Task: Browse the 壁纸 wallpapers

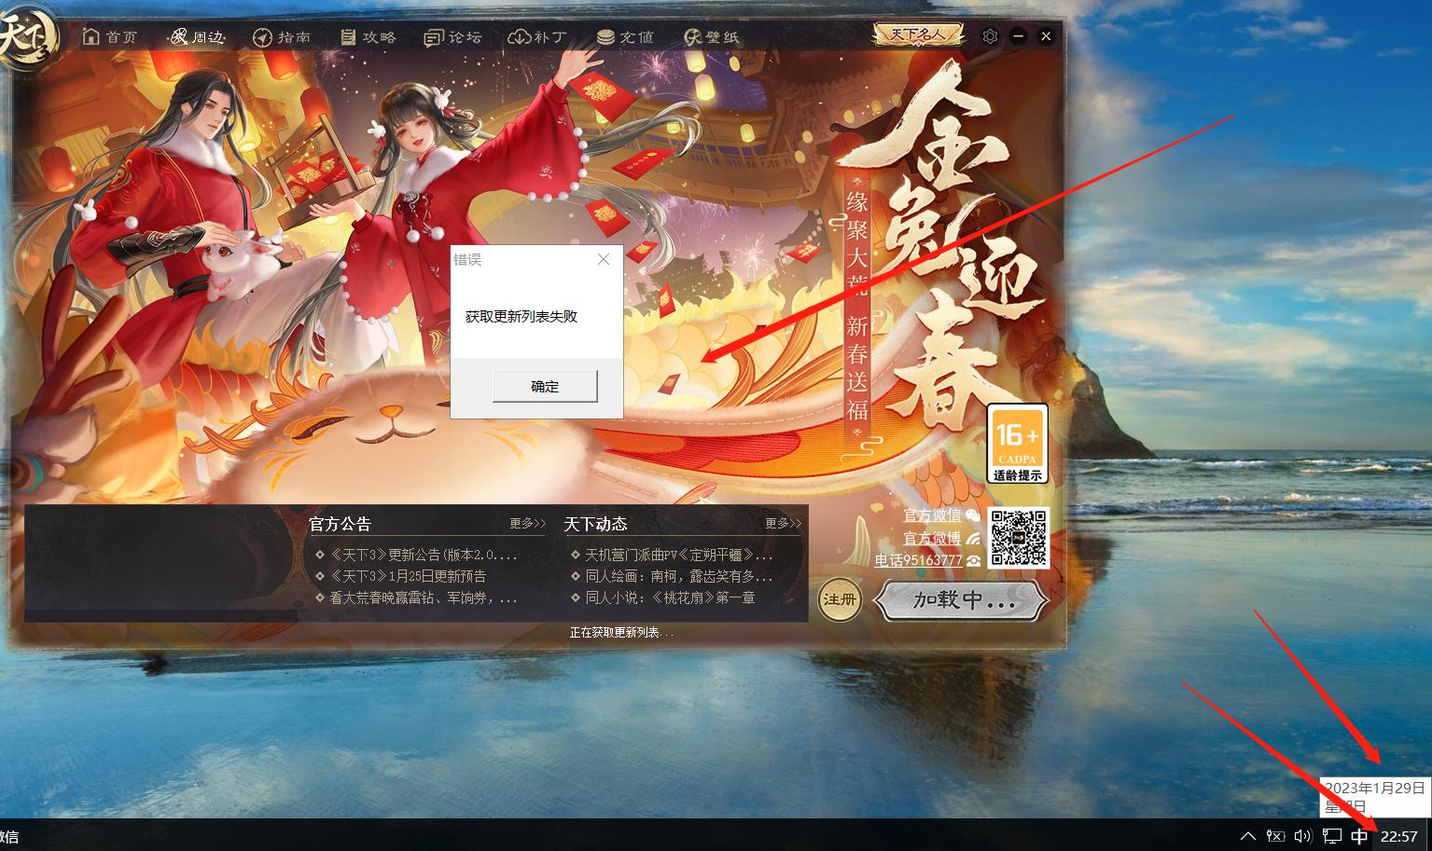Action: [x=712, y=37]
